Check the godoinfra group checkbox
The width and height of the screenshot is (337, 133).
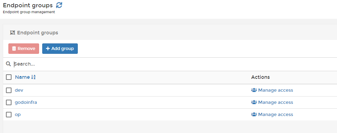(9, 102)
